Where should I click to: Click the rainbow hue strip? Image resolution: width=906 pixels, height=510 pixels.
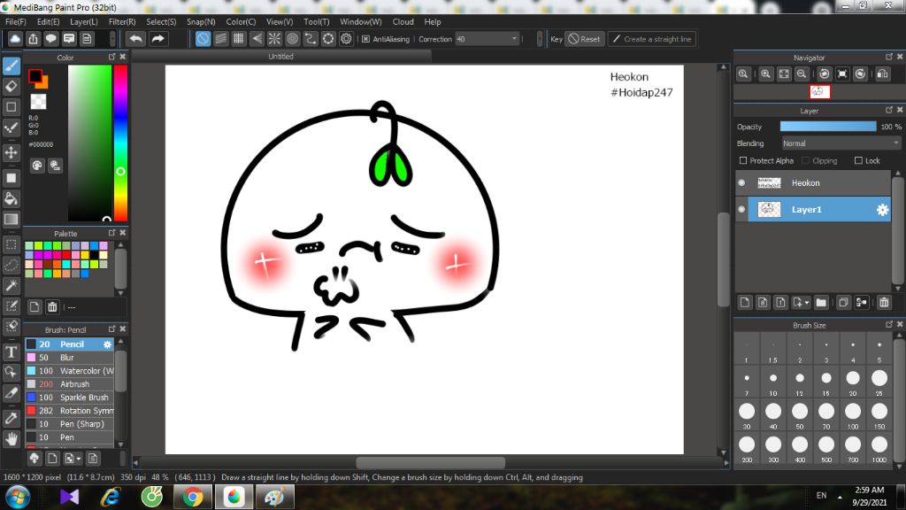(x=120, y=143)
